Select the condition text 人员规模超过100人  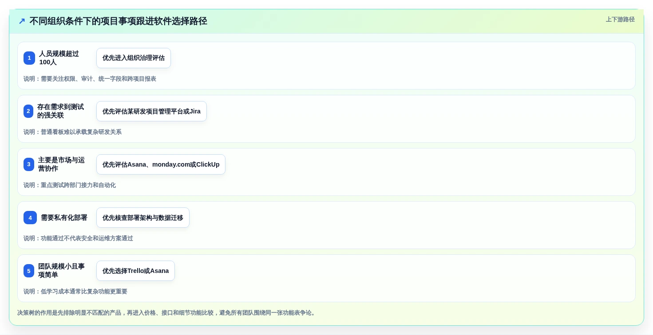coord(59,58)
